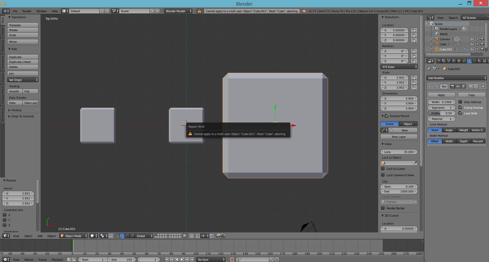This screenshot has height=262, width=489.
Task: Open the Object Data tab (triangle icon)
Action: coord(474,61)
